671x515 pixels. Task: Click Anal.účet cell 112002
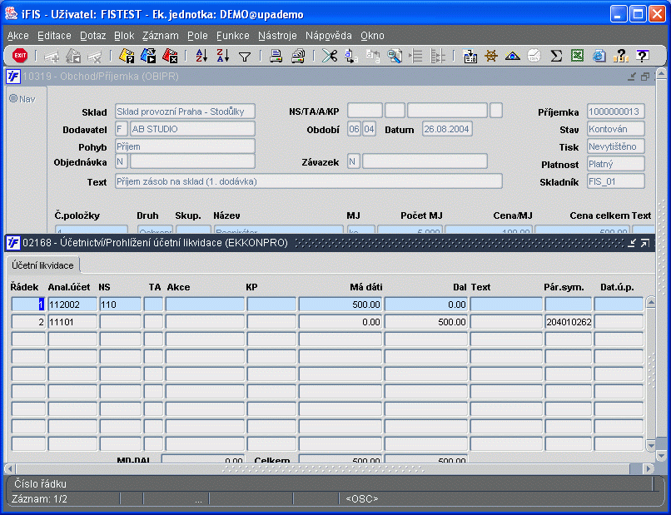pyautogui.click(x=72, y=305)
